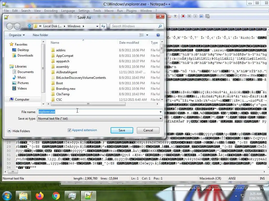Image resolution: width=269 pixels, height=201 pixels.
Task: Open the Windows Start menu orb
Action: point(7,196)
